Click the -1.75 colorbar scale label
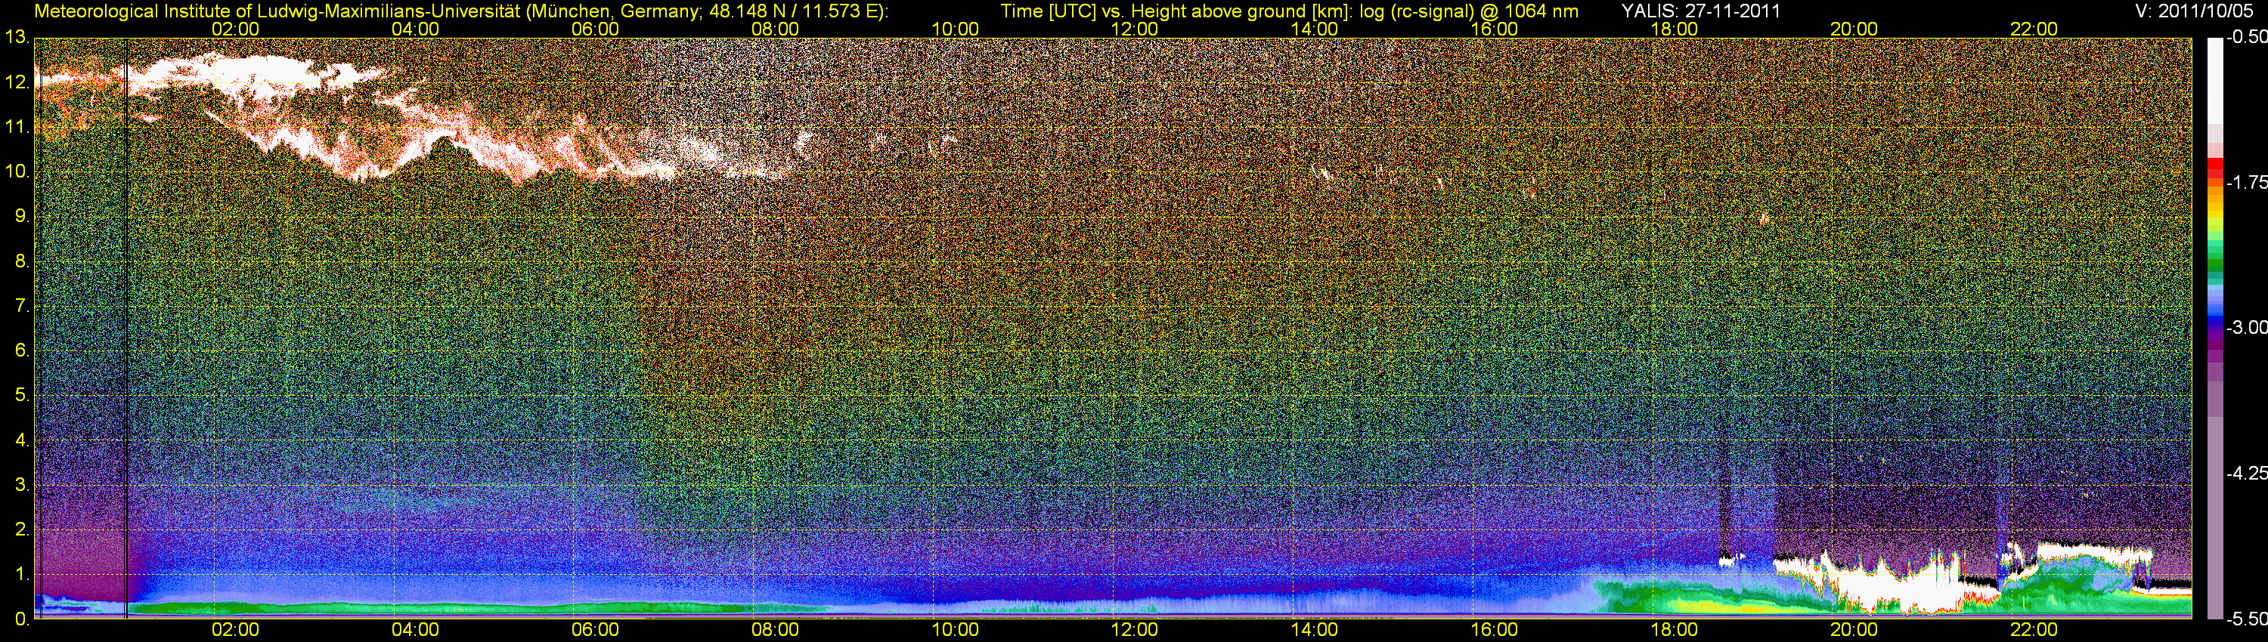Viewport: 2268px width, 642px height. coord(2246,183)
